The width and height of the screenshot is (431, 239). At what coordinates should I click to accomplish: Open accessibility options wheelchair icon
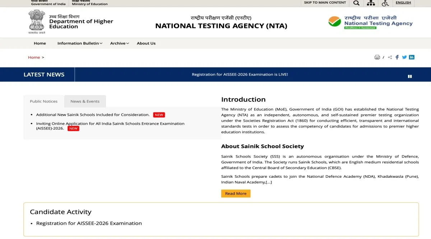tap(385, 3)
